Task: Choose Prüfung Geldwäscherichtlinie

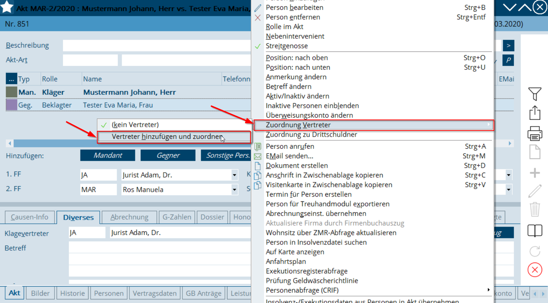Action: tap(373, 281)
